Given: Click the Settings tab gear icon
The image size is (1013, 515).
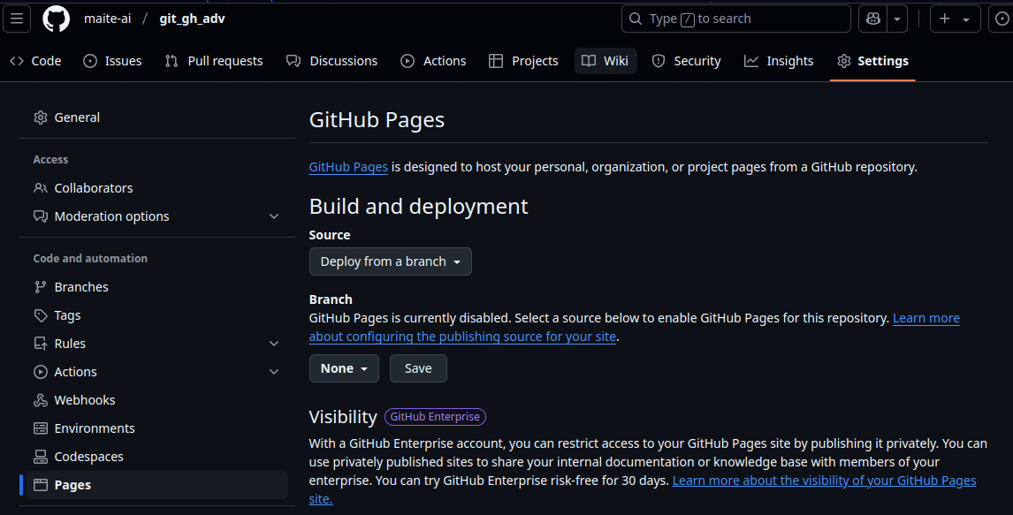Looking at the screenshot, I should tap(844, 61).
